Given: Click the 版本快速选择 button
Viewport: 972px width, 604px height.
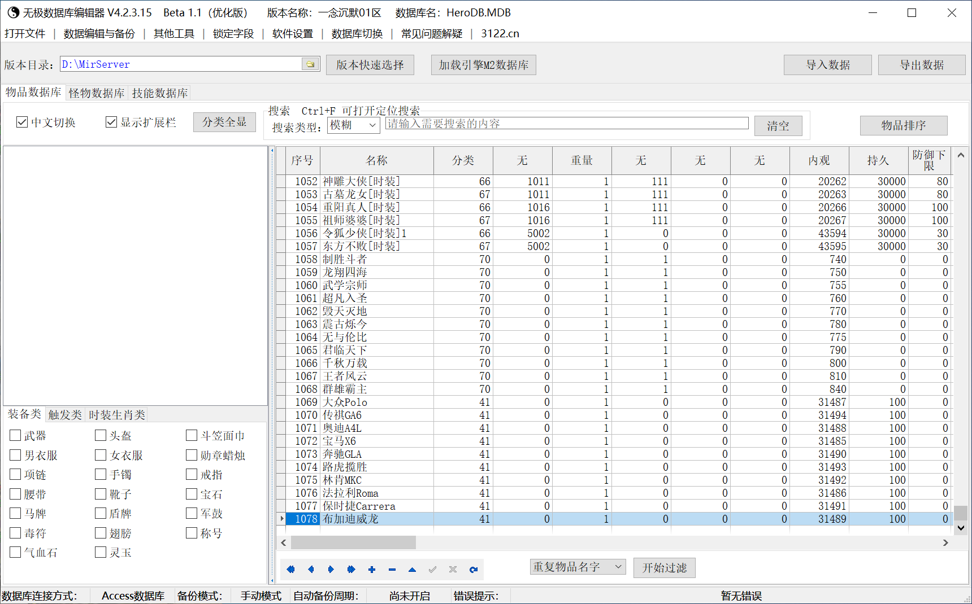Looking at the screenshot, I should 370,65.
